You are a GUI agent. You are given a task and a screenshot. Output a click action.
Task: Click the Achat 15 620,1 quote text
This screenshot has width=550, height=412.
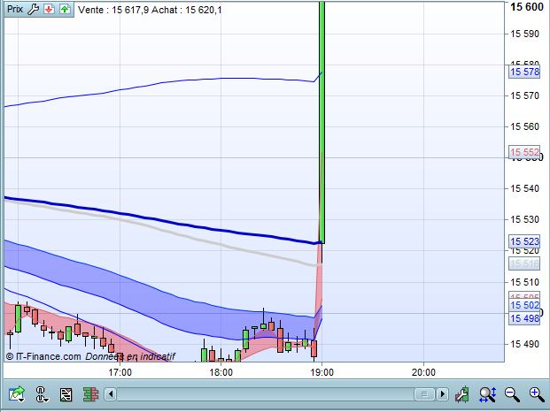tap(187, 10)
